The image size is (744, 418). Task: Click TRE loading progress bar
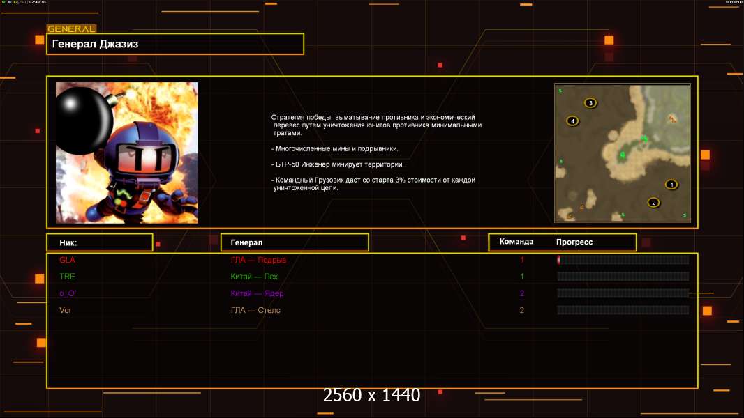tap(623, 277)
